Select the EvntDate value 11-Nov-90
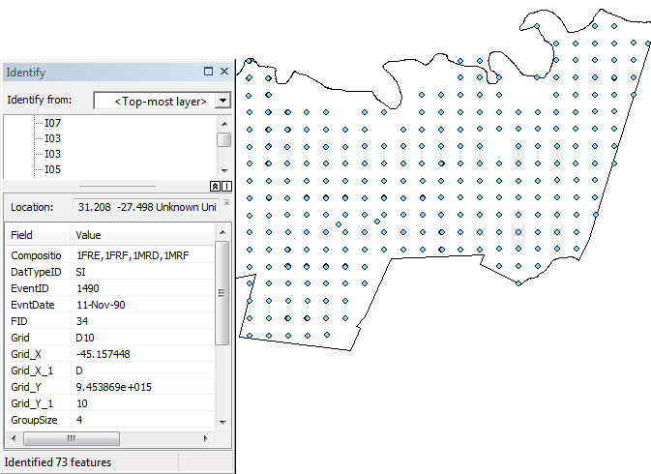This screenshot has height=474, width=651. coord(101,305)
